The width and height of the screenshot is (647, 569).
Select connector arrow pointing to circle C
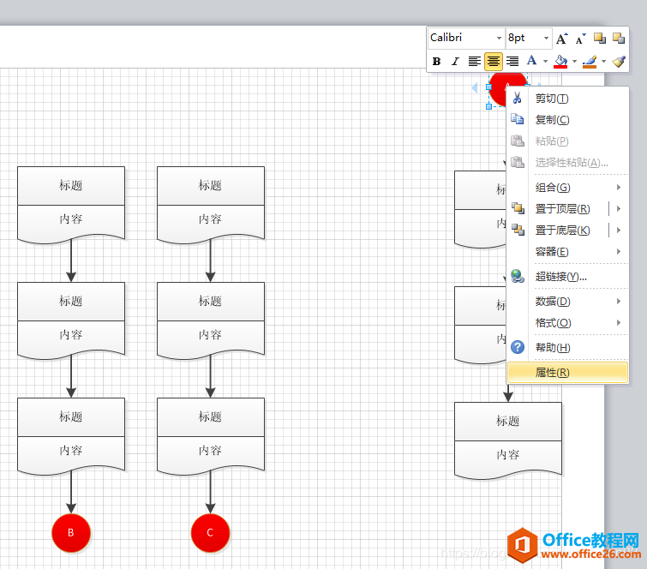(x=210, y=492)
